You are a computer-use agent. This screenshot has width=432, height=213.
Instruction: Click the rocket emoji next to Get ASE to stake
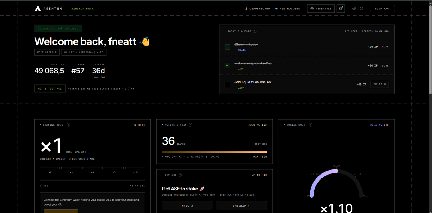[x=202, y=189]
